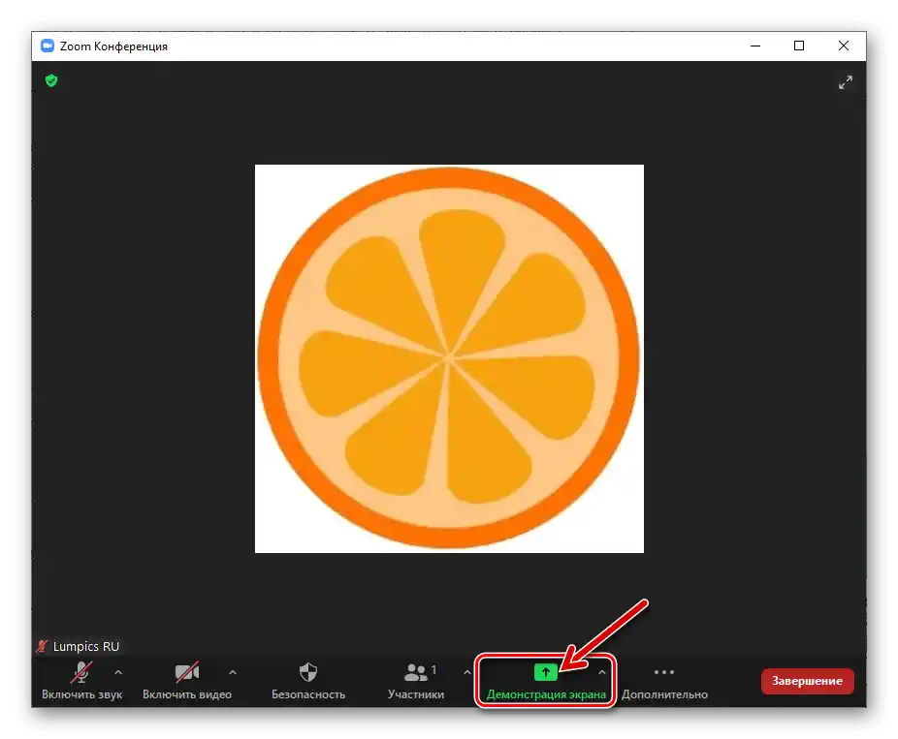Open audio options chevron beside the microphone
This screenshot has height=739, width=898.
coord(118,672)
